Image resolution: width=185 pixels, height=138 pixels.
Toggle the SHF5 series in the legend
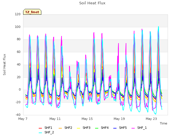click(120, 128)
